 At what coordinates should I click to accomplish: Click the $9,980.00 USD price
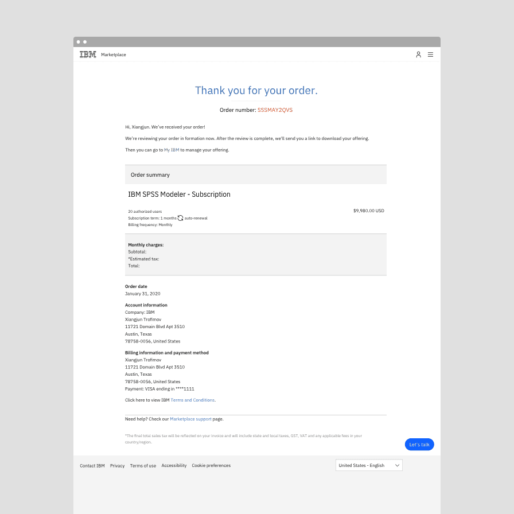[x=368, y=211]
